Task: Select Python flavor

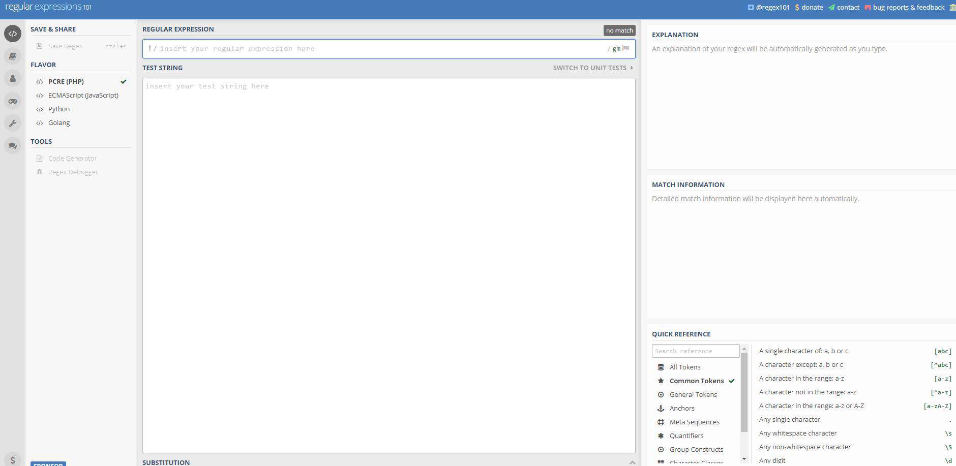Action: click(x=81, y=109)
